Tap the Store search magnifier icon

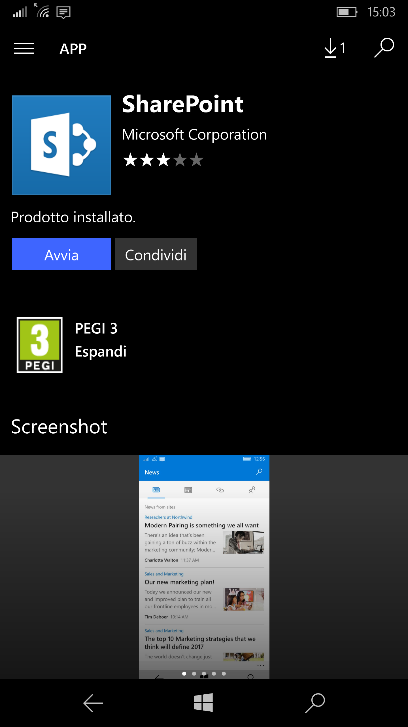(x=384, y=48)
